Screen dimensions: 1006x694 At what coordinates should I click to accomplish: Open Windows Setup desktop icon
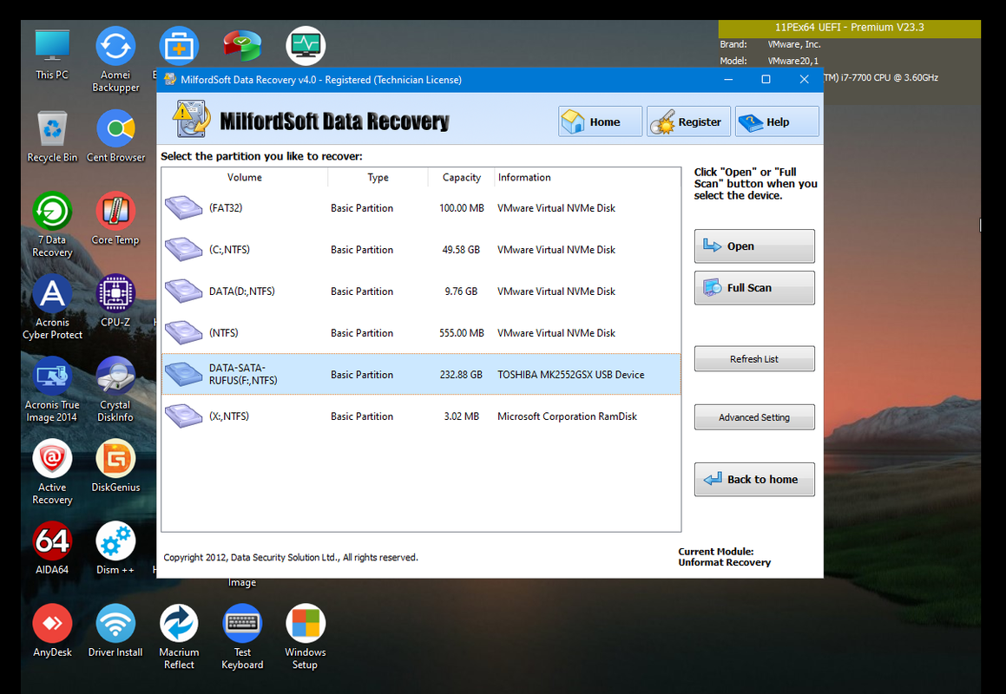click(x=306, y=637)
